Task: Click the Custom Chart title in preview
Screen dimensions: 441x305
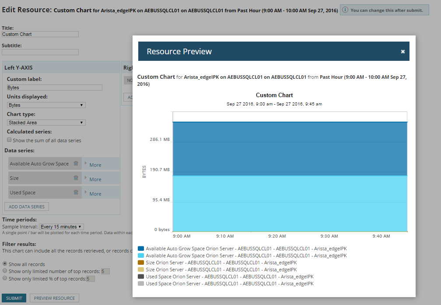Action: 274,95
